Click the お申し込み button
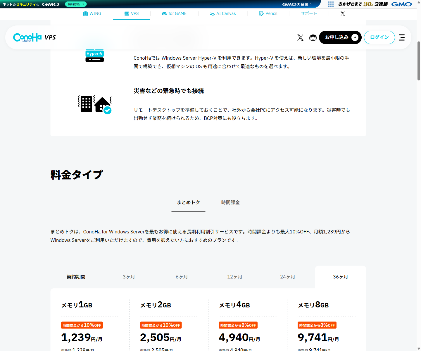Viewport: 421px width, 351px height. (x=340, y=37)
